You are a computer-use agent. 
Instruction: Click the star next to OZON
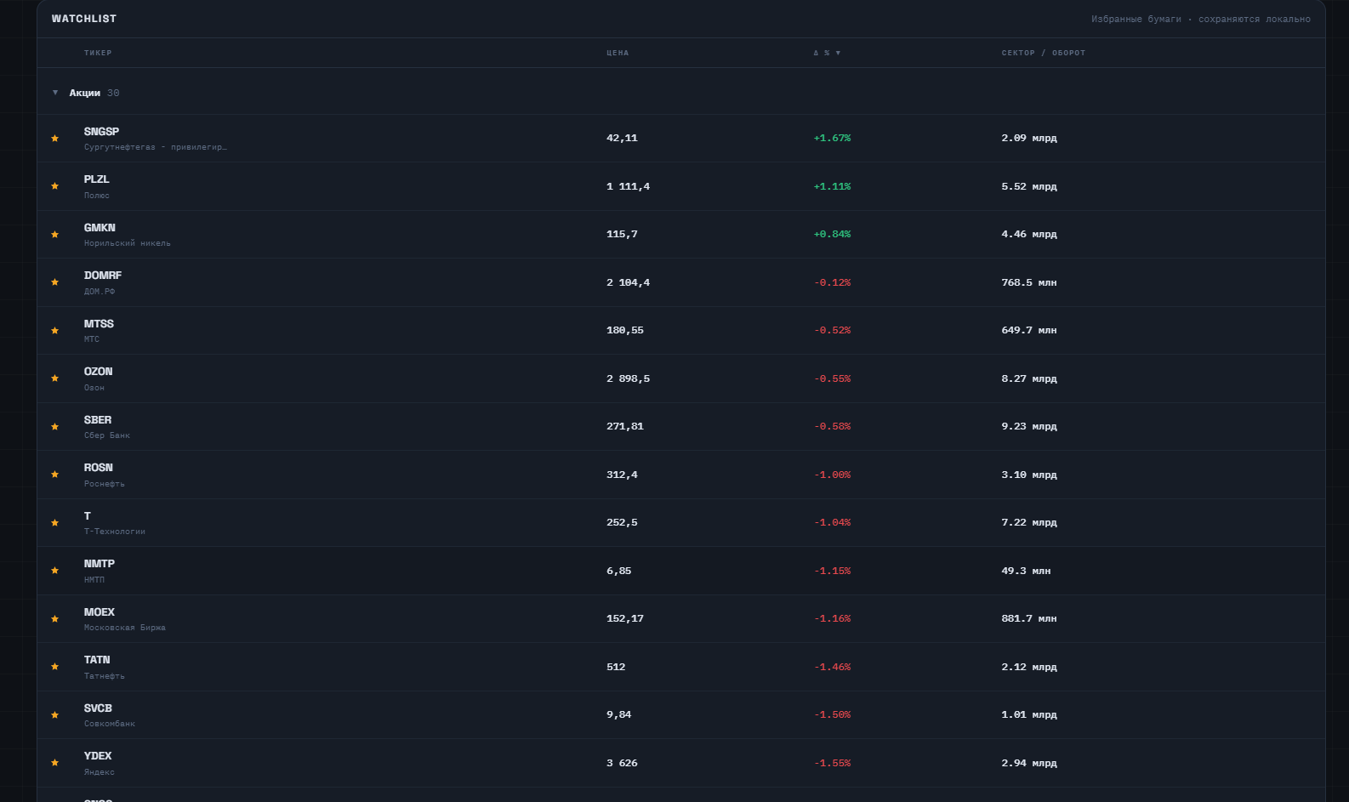[x=55, y=378]
